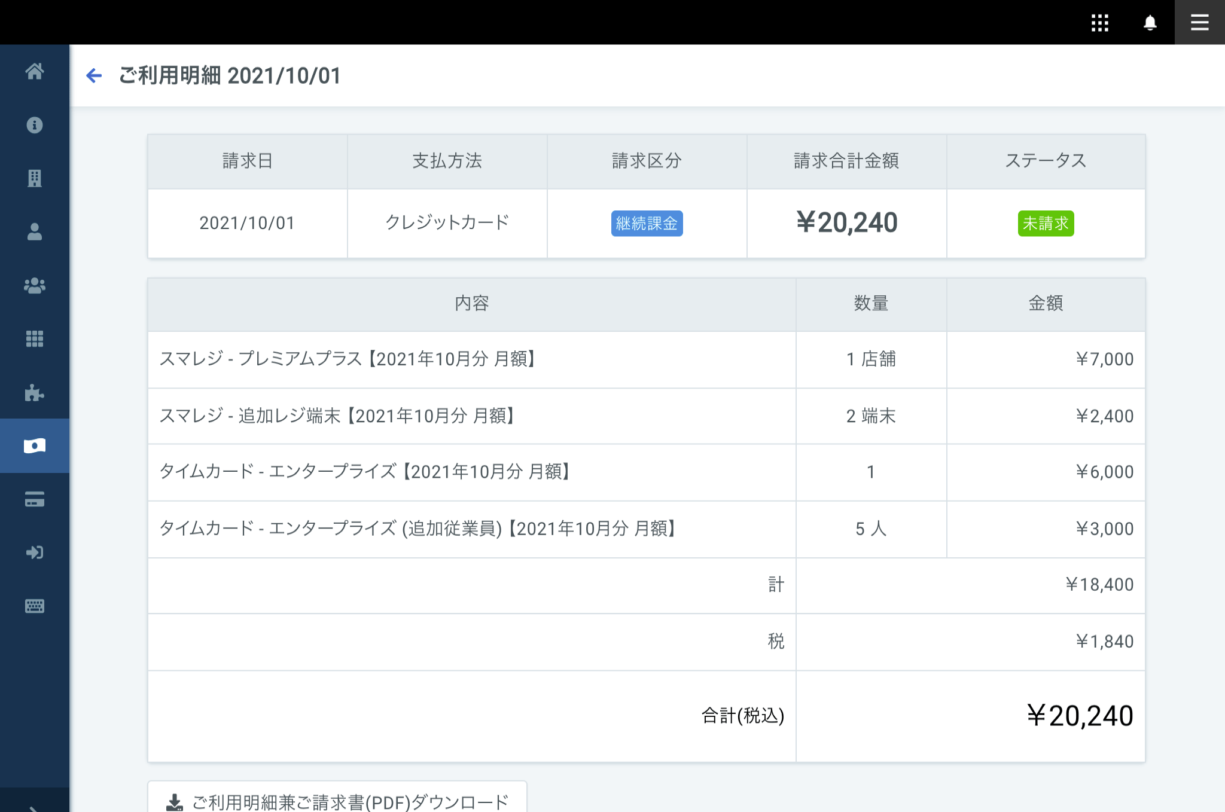Image resolution: width=1225 pixels, height=812 pixels.
Task: Click the quantity 2 端末 cell
Action: (871, 416)
